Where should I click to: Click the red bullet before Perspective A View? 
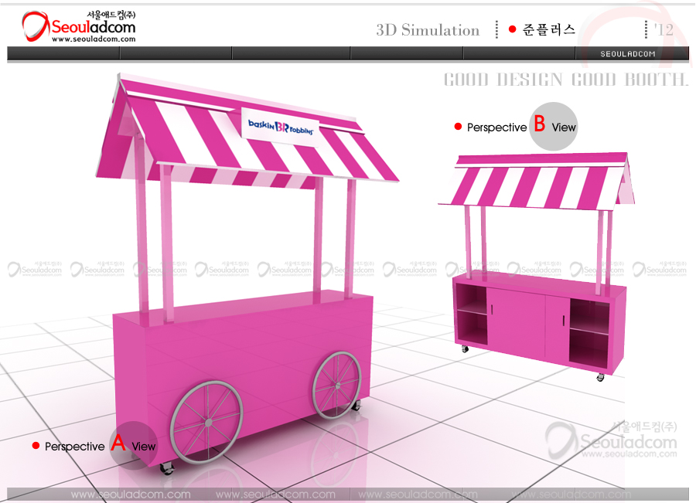[x=36, y=447]
